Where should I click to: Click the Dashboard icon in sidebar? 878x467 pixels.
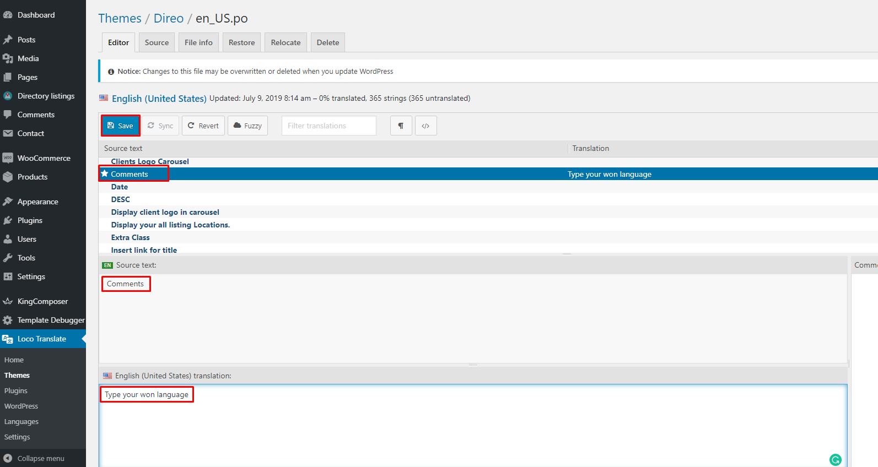[8, 15]
